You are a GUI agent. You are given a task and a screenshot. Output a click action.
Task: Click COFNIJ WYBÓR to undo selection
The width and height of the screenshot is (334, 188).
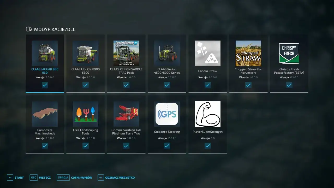[75, 178]
